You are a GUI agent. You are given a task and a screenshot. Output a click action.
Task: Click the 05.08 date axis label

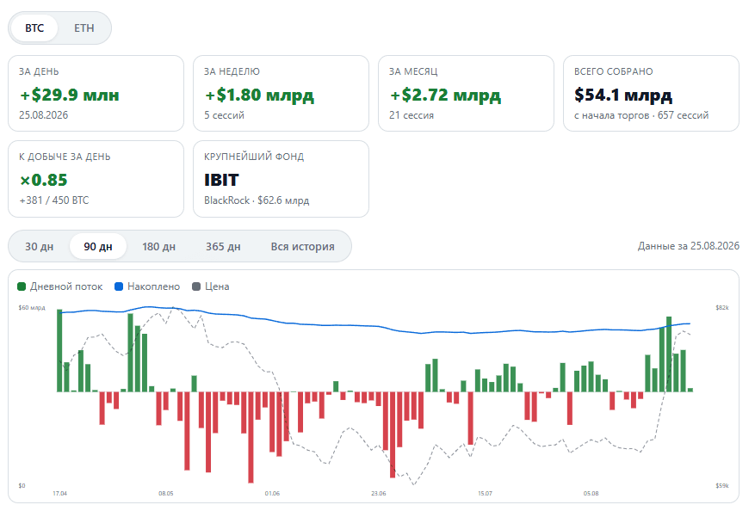click(591, 493)
